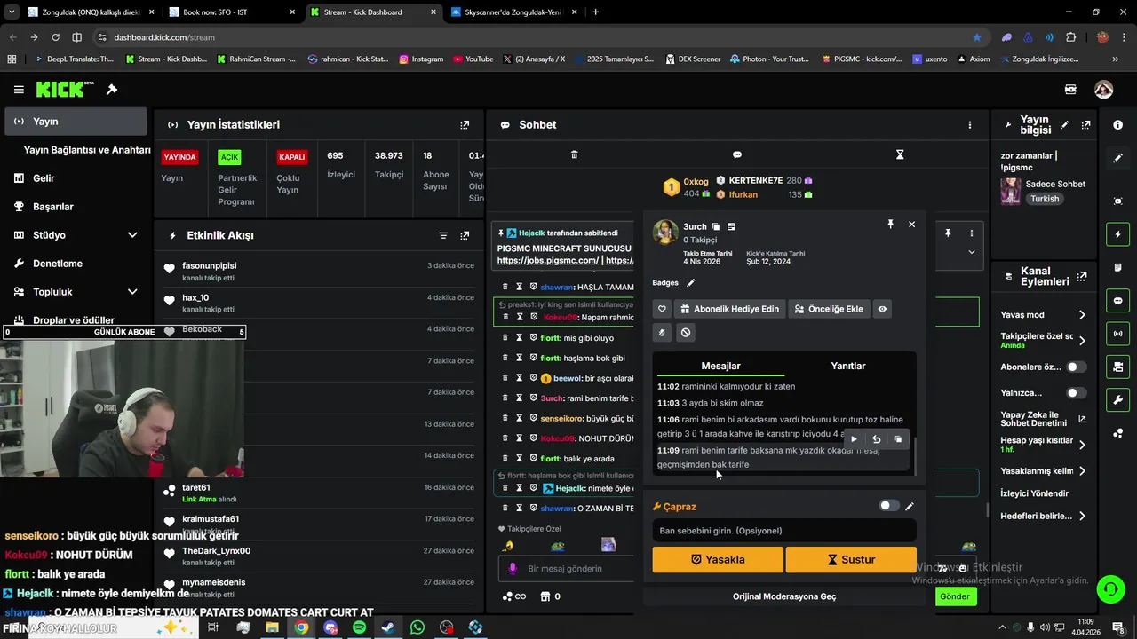Click the ban circle icon in the user card
1137x639 pixels.
pyautogui.click(x=686, y=333)
